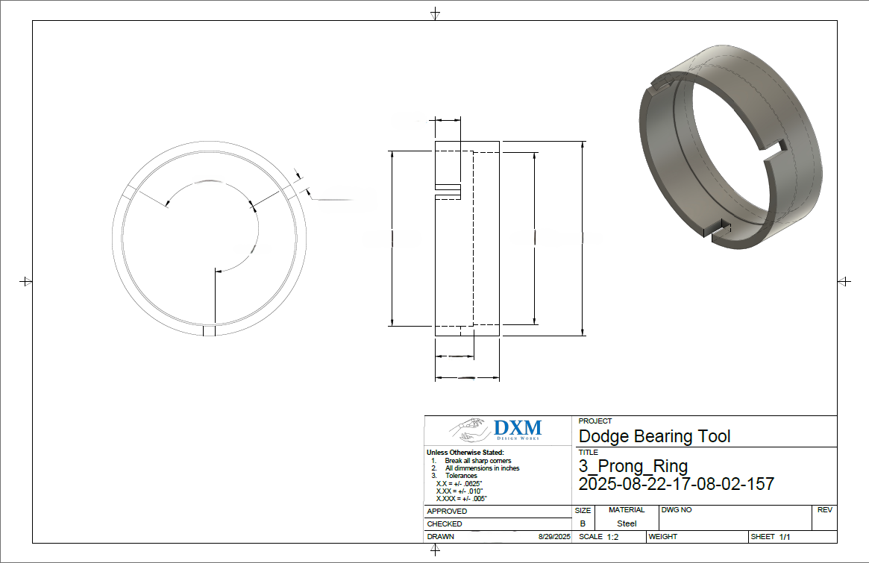Click the Steel material field

[627, 523]
